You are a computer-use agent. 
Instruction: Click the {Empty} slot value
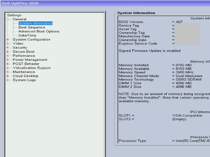pyautogui.click(x=179, y=119)
